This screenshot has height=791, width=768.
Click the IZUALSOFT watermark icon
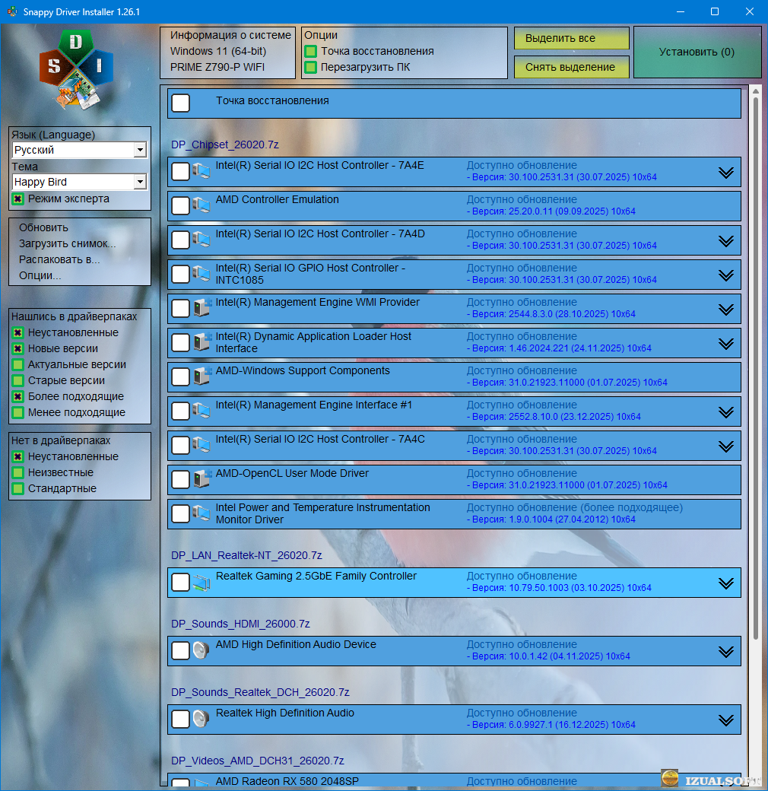(x=669, y=778)
